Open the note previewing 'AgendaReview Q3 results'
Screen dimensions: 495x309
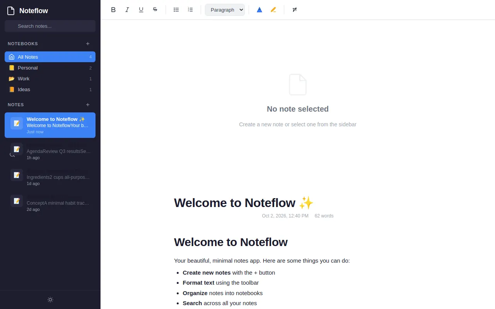pos(50,151)
